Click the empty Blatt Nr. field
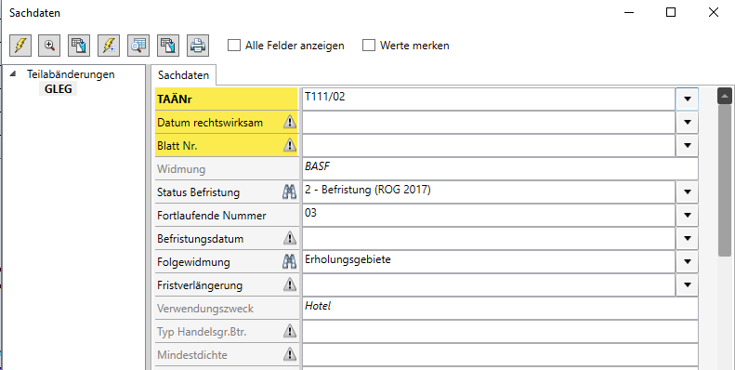This screenshot has height=370, width=735. (489, 145)
